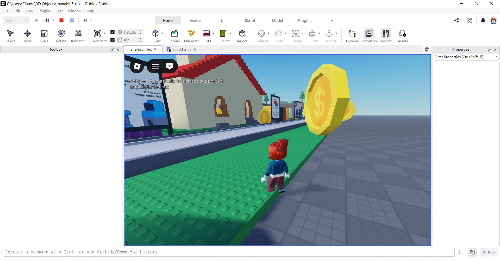
Task: Activate the Rotate tool
Action: (61, 36)
